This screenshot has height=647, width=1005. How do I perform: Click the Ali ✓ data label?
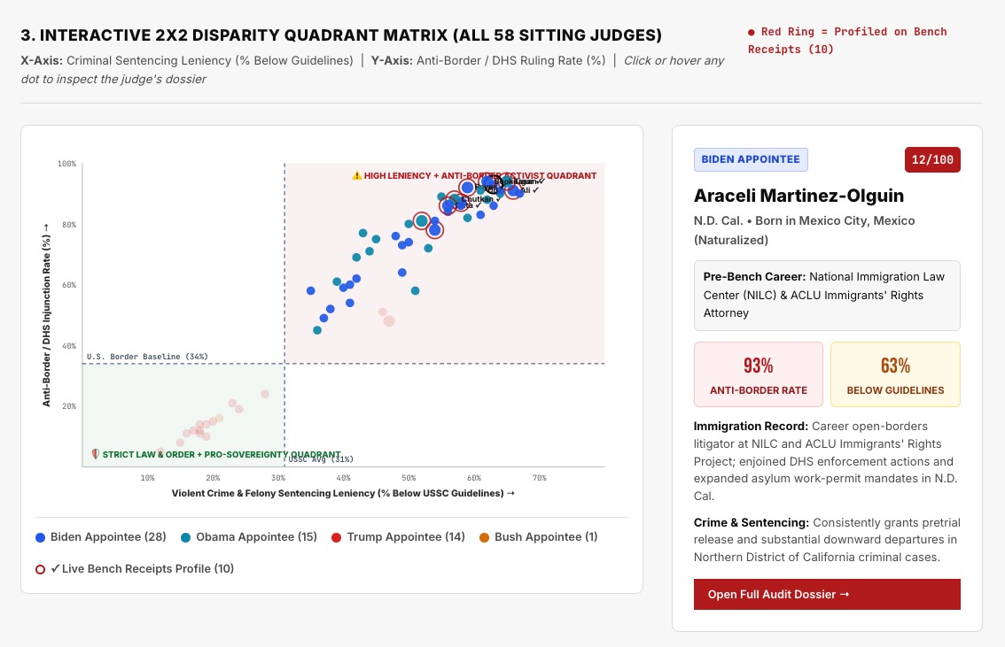(529, 190)
